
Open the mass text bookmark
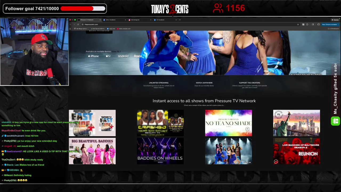pyautogui.click(x=111, y=29)
